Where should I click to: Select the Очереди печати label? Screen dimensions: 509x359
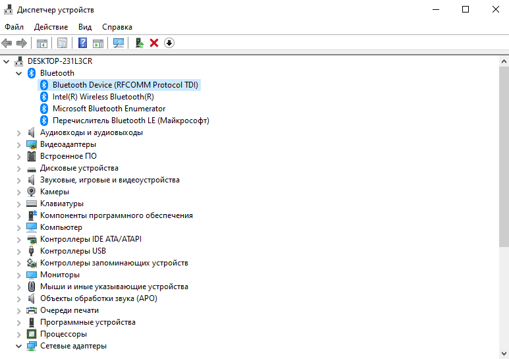(69, 310)
